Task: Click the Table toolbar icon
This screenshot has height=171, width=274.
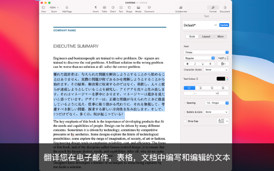Action: (104, 7)
